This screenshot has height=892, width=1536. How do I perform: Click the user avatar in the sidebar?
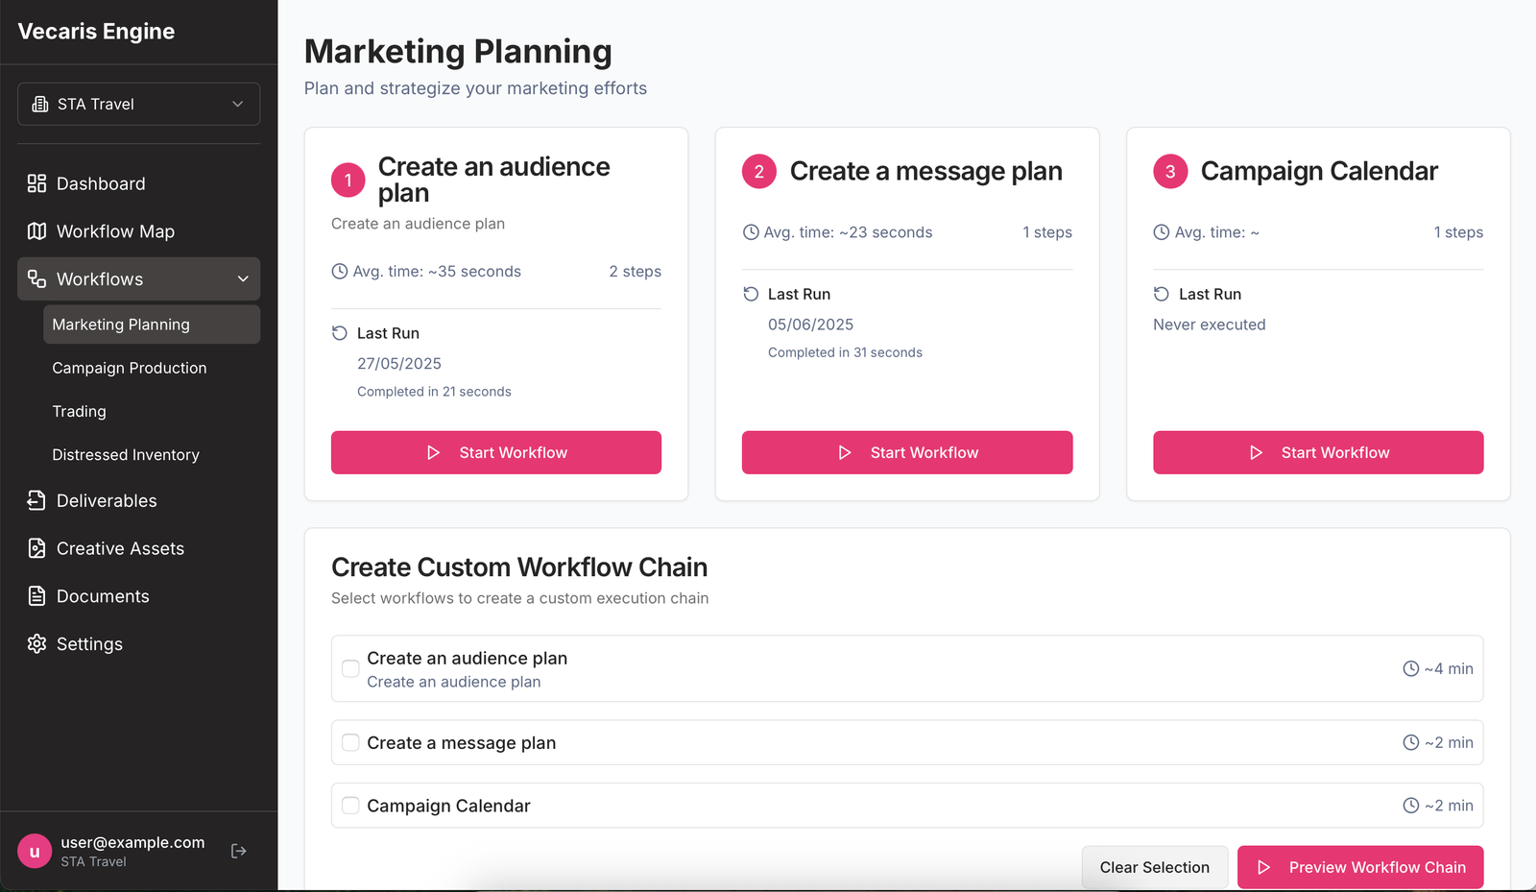pos(35,850)
